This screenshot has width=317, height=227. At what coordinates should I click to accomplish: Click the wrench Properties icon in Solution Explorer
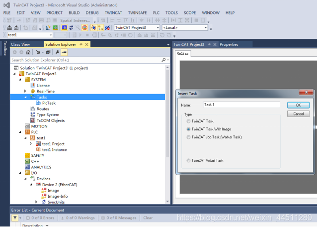tap(57, 52)
